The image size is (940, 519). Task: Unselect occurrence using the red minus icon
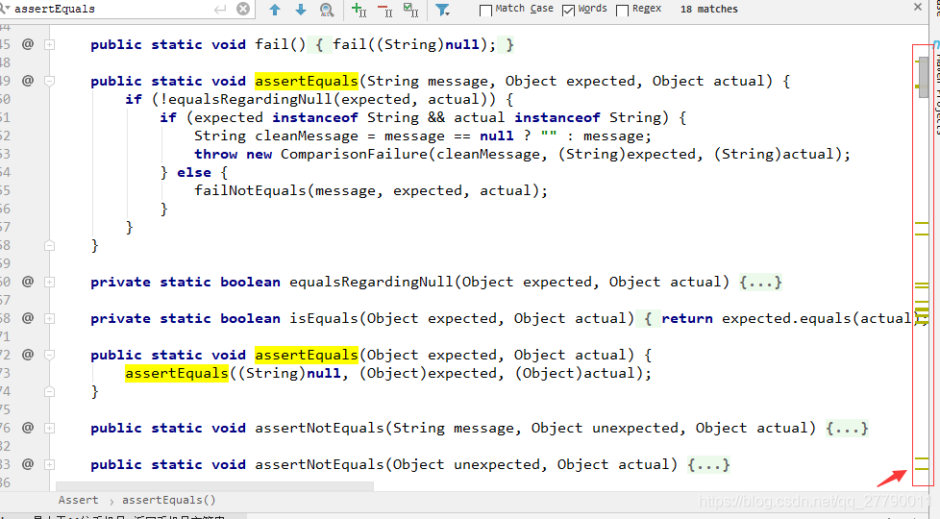[384, 10]
